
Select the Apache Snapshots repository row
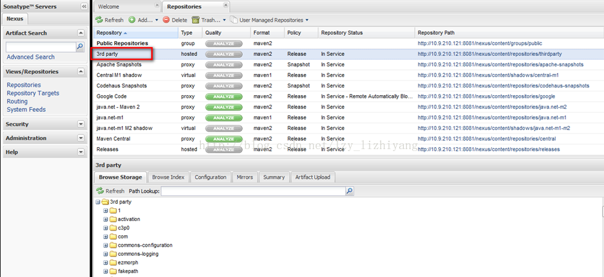tap(348, 65)
